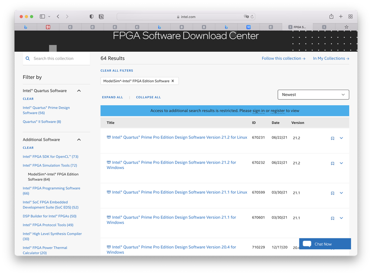Filter by Intel FPGA Programming Software
Viewport: 372px width, 275px height.
[51, 191]
